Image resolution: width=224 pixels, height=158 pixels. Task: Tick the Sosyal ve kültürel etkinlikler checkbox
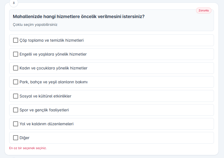(16, 96)
